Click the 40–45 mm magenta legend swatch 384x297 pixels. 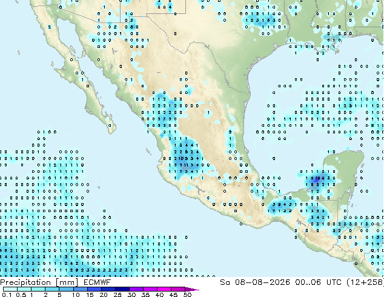coord(164,289)
